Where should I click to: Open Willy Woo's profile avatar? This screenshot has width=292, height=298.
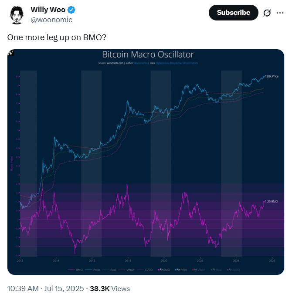tap(17, 15)
